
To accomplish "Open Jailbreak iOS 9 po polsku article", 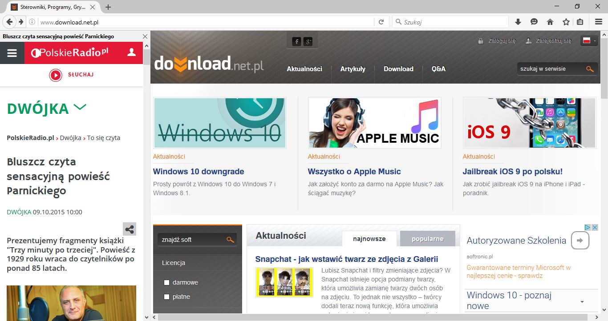I will (513, 172).
